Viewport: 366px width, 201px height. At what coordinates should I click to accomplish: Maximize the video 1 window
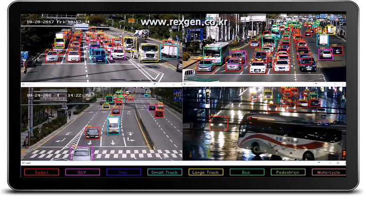[x=174, y=84]
